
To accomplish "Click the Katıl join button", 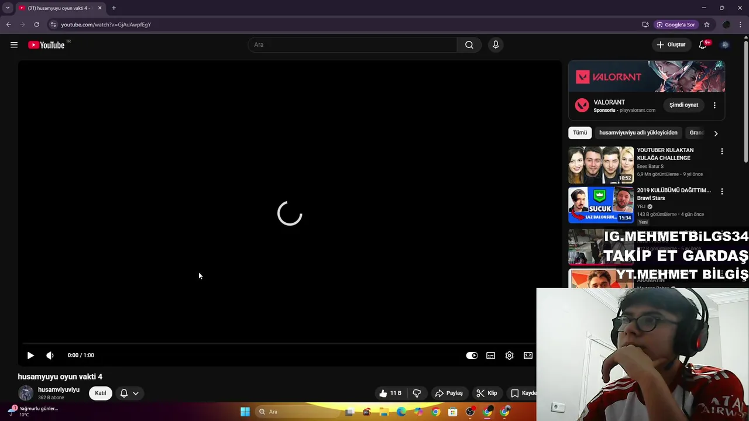I will [x=101, y=394].
